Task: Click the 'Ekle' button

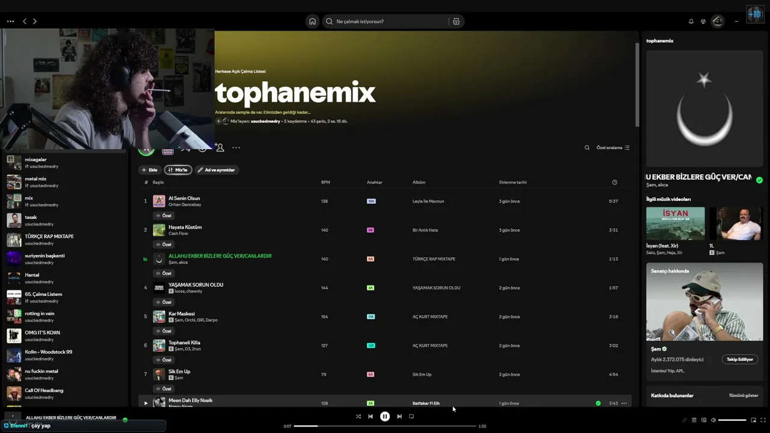Action: click(x=149, y=170)
